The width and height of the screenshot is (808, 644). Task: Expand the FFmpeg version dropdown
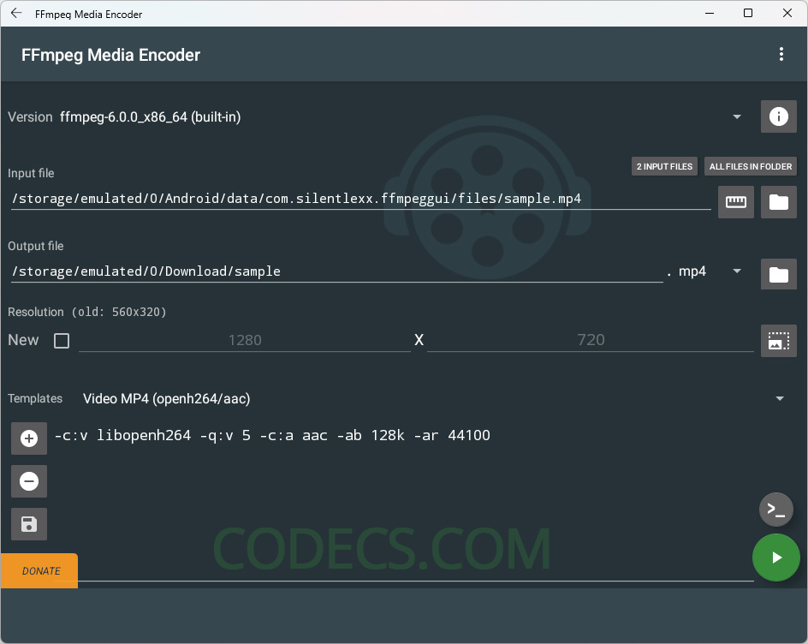[x=737, y=117]
